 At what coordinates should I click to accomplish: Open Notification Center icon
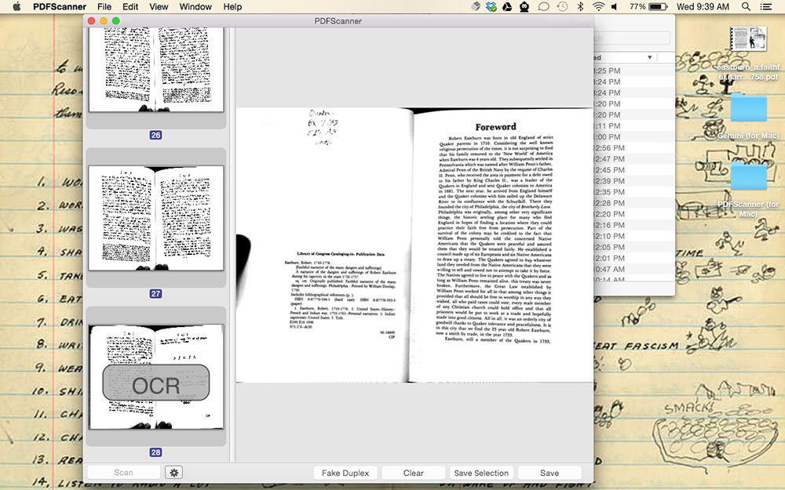pos(766,7)
